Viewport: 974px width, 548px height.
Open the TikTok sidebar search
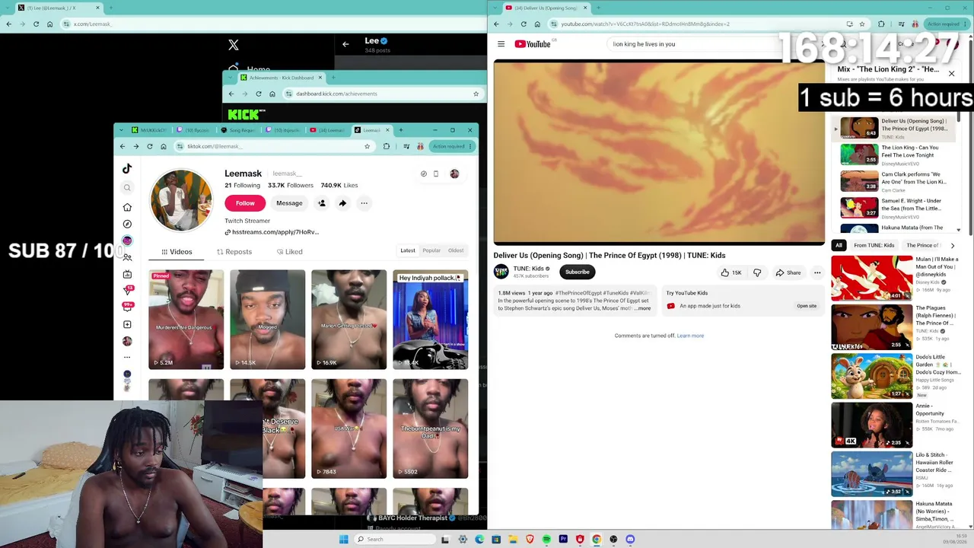pos(127,187)
